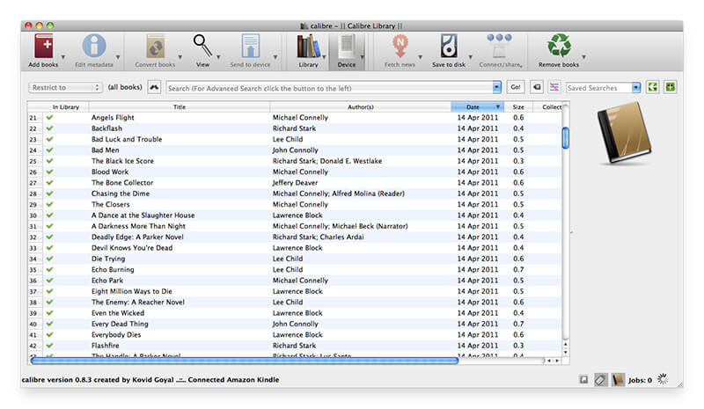
Task: Toggle the book details icon in status bar
Action: 618,380
